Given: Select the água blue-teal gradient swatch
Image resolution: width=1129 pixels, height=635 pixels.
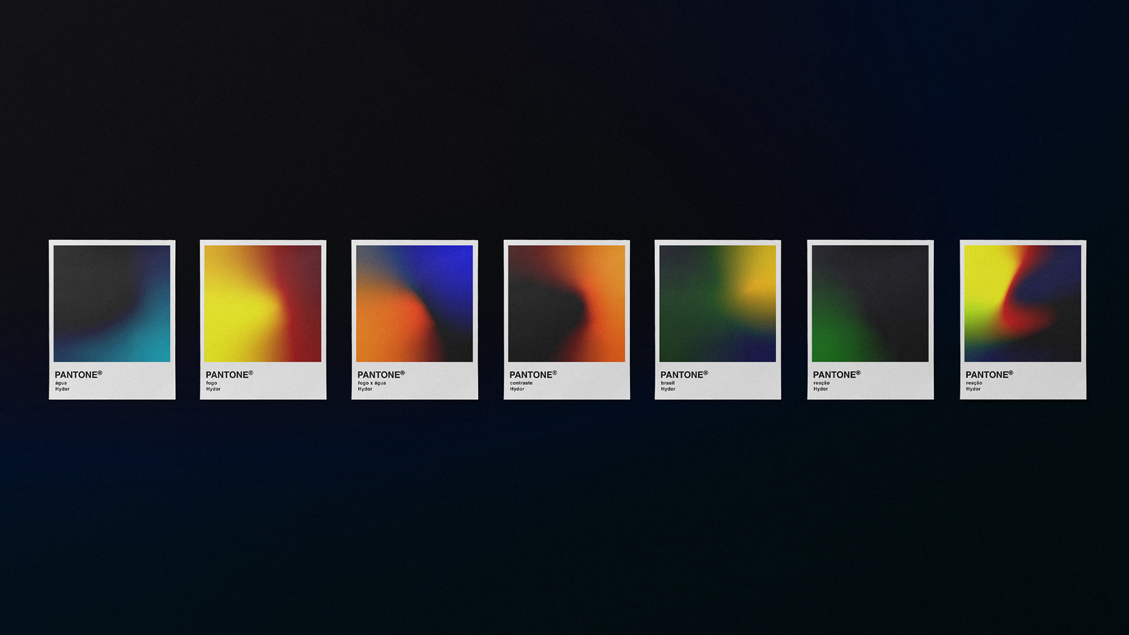Looking at the screenshot, I should [112, 303].
